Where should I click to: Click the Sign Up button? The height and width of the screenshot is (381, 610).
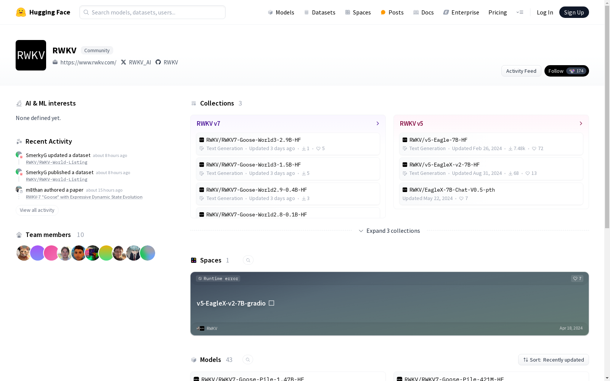[574, 12]
